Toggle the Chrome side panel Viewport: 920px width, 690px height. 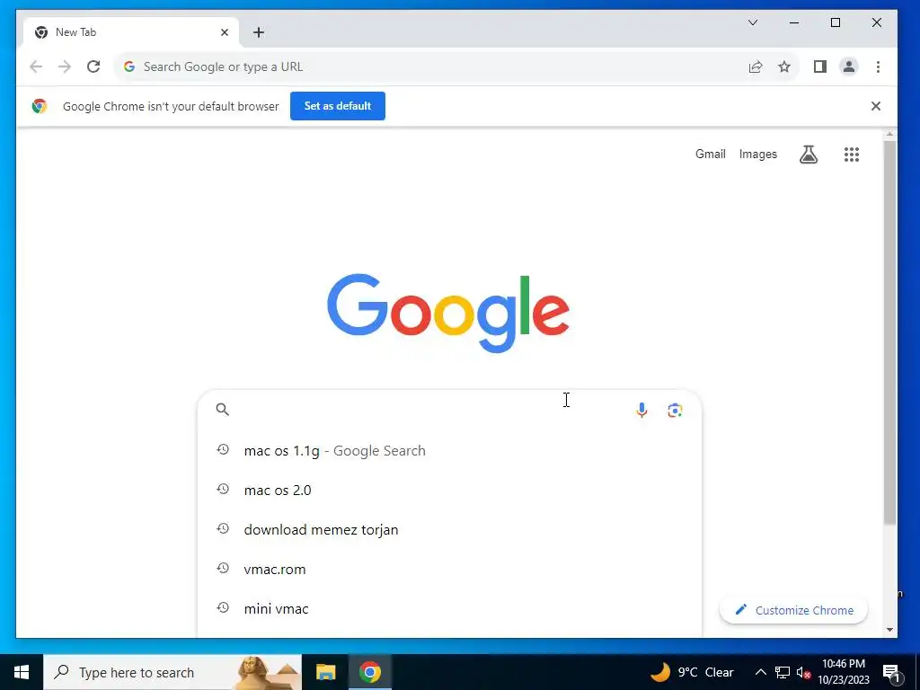pyautogui.click(x=820, y=66)
